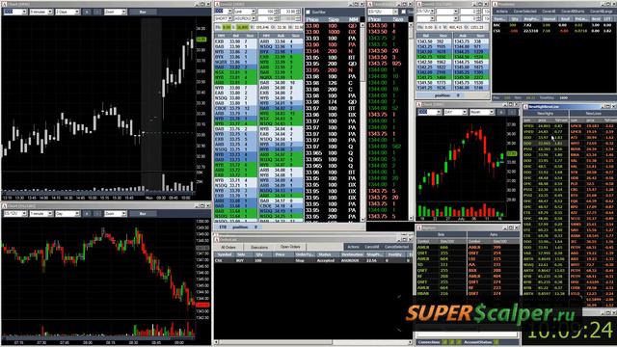Click NewLows column header
Viewport: 617px width, 347px height.
593,114
